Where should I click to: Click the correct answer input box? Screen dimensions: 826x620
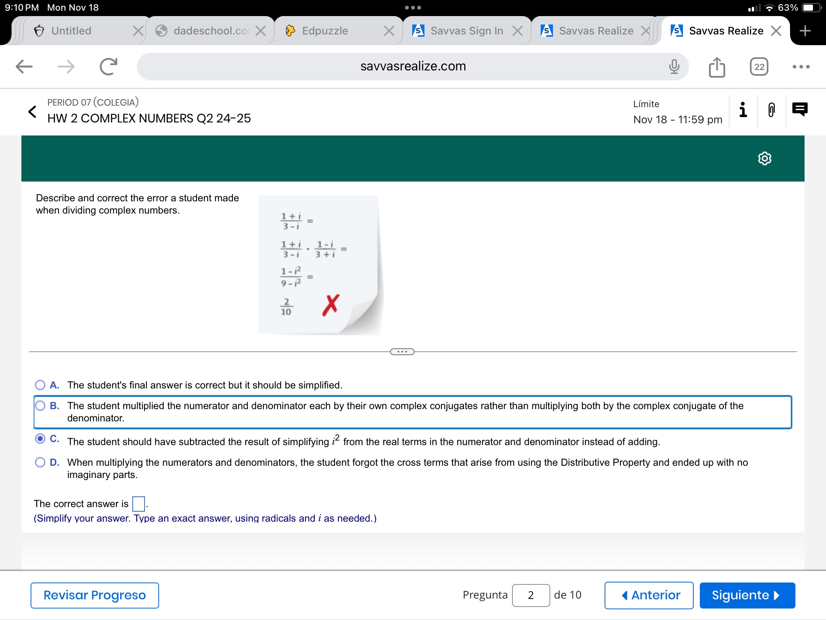pyautogui.click(x=138, y=504)
